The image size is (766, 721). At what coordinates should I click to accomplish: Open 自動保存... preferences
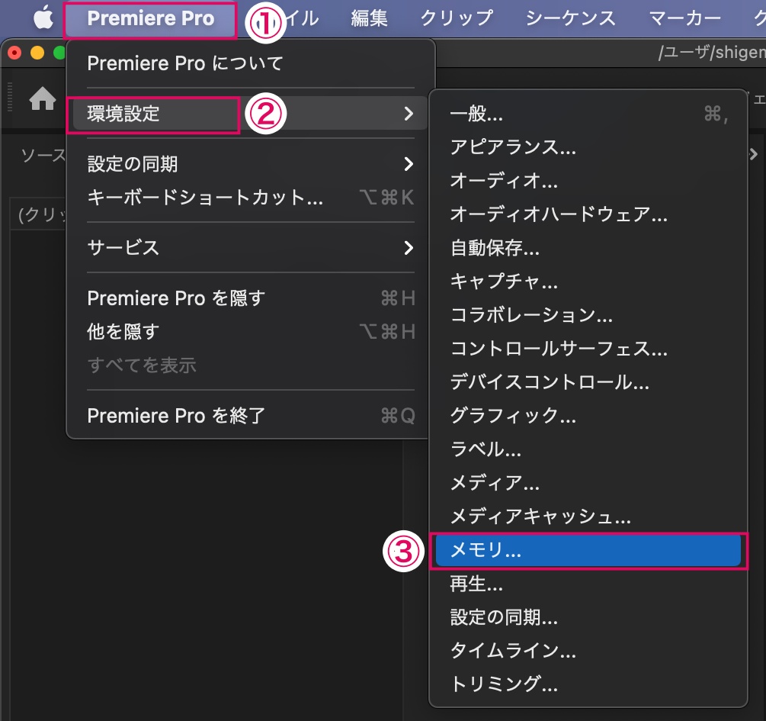coord(588,248)
